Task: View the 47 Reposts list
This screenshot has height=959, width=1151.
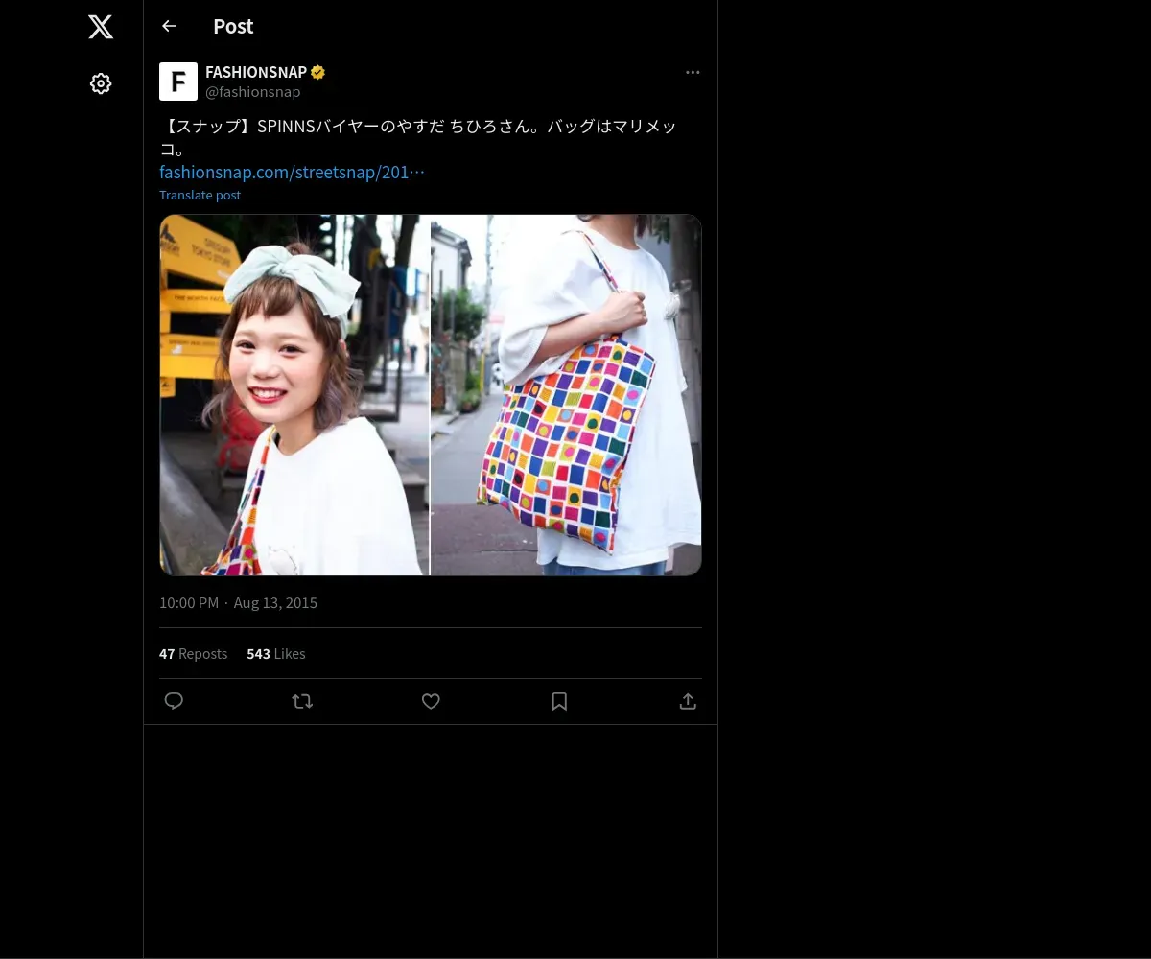Action: pos(193,653)
